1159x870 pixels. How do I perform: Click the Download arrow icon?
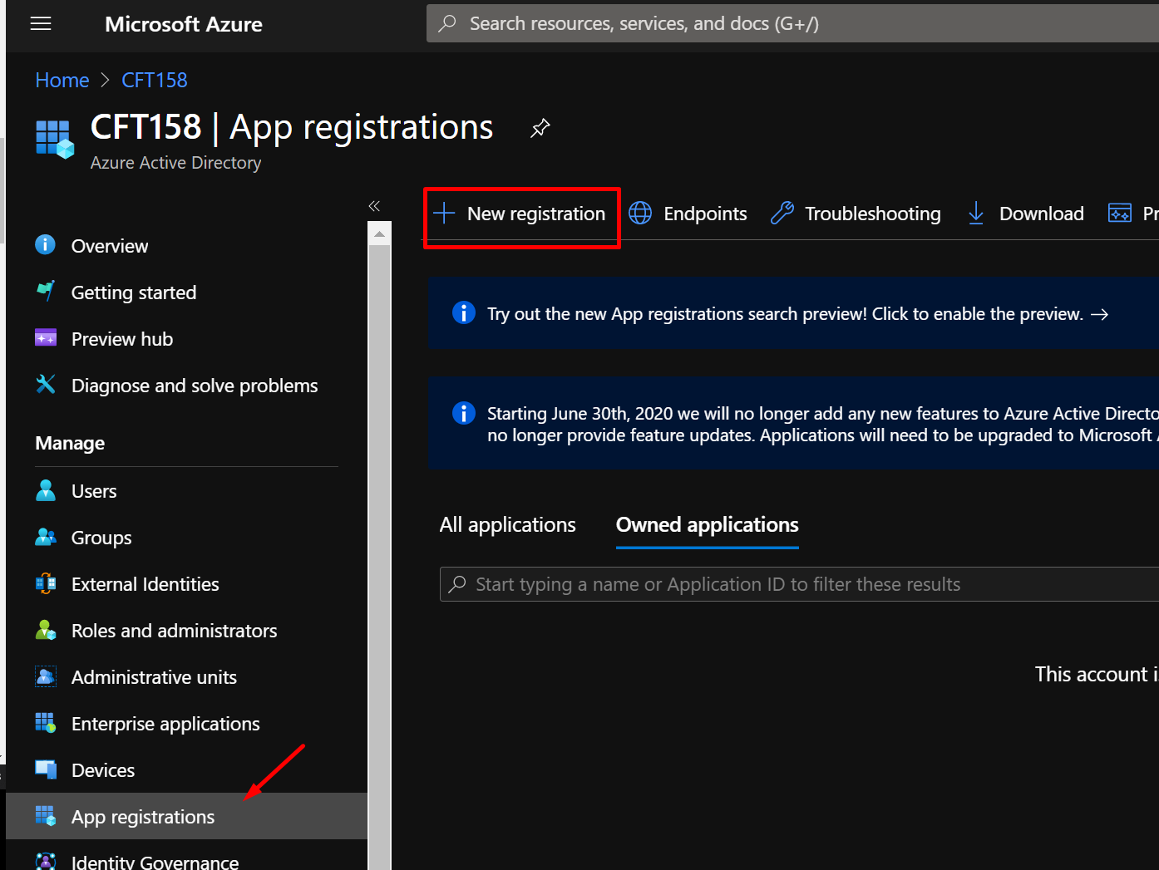[x=976, y=214]
